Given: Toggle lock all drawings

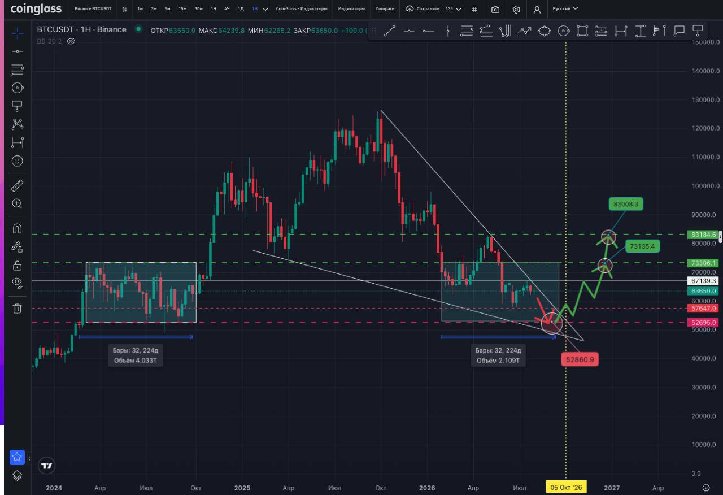Looking at the screenshot, I should (18, 264).
